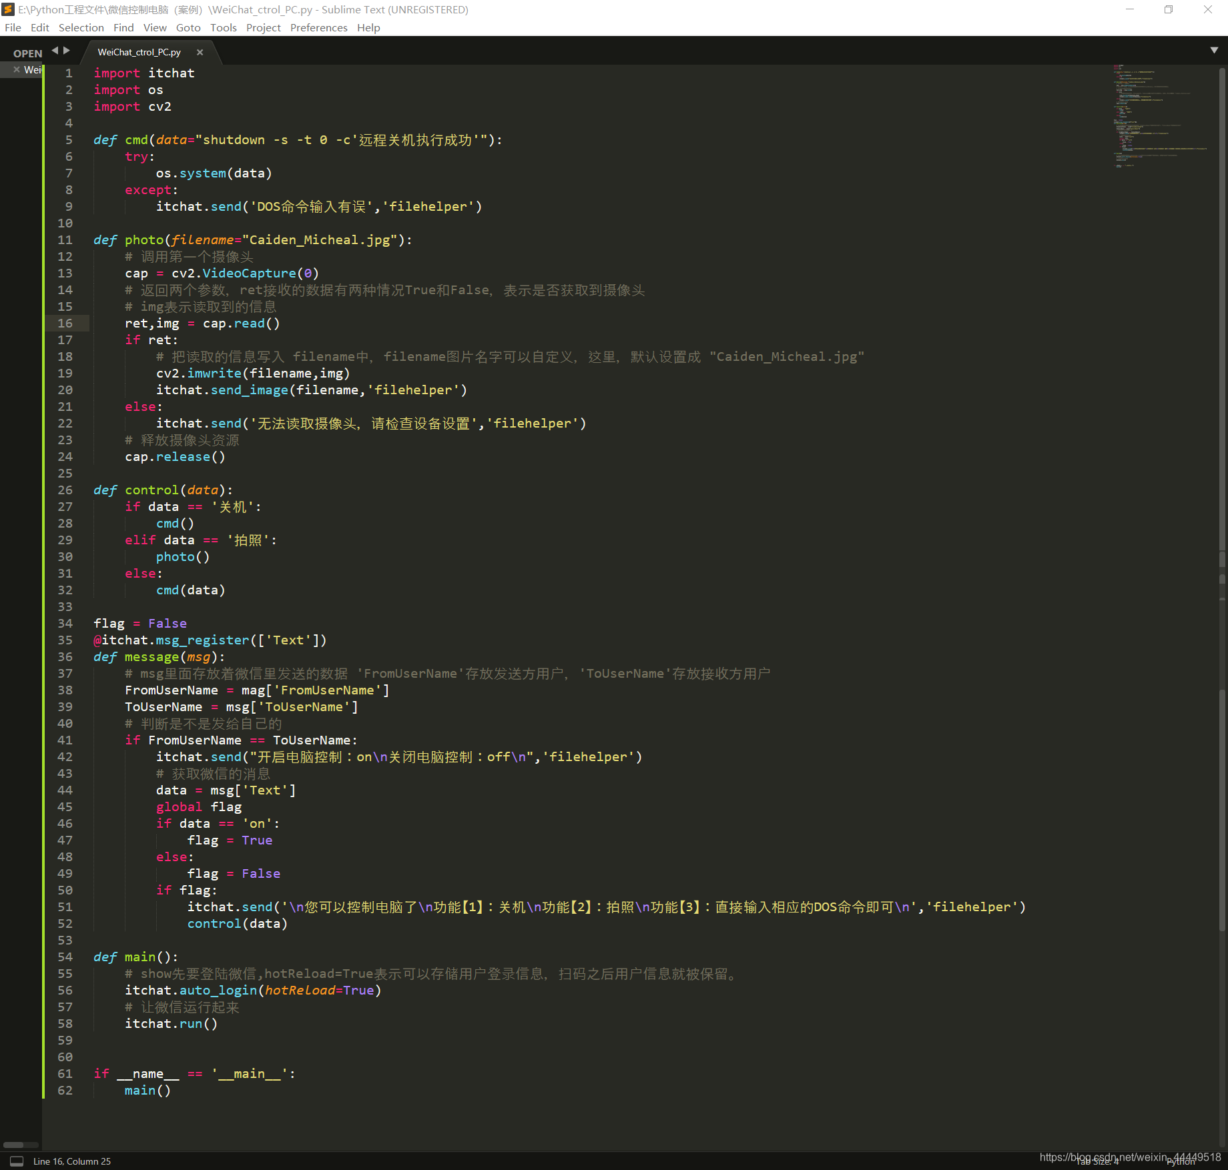This screenshot has height=1170, width=1228.
Task: Restore down the Sublime Text window
Action: click(x=1169, y=9)
